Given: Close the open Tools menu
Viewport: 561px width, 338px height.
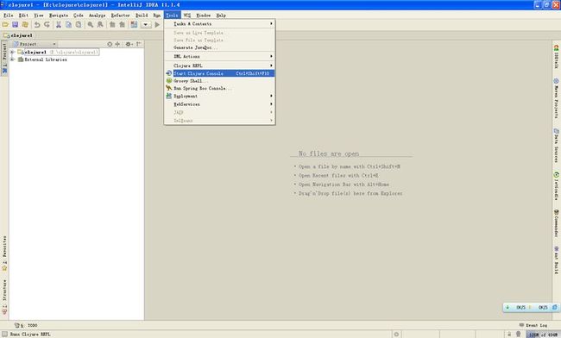Looking at the screenshot, I should (x=172, y=16).
